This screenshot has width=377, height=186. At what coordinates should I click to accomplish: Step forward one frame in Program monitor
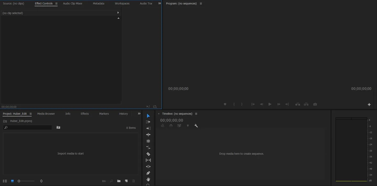[x=279, y=104]
